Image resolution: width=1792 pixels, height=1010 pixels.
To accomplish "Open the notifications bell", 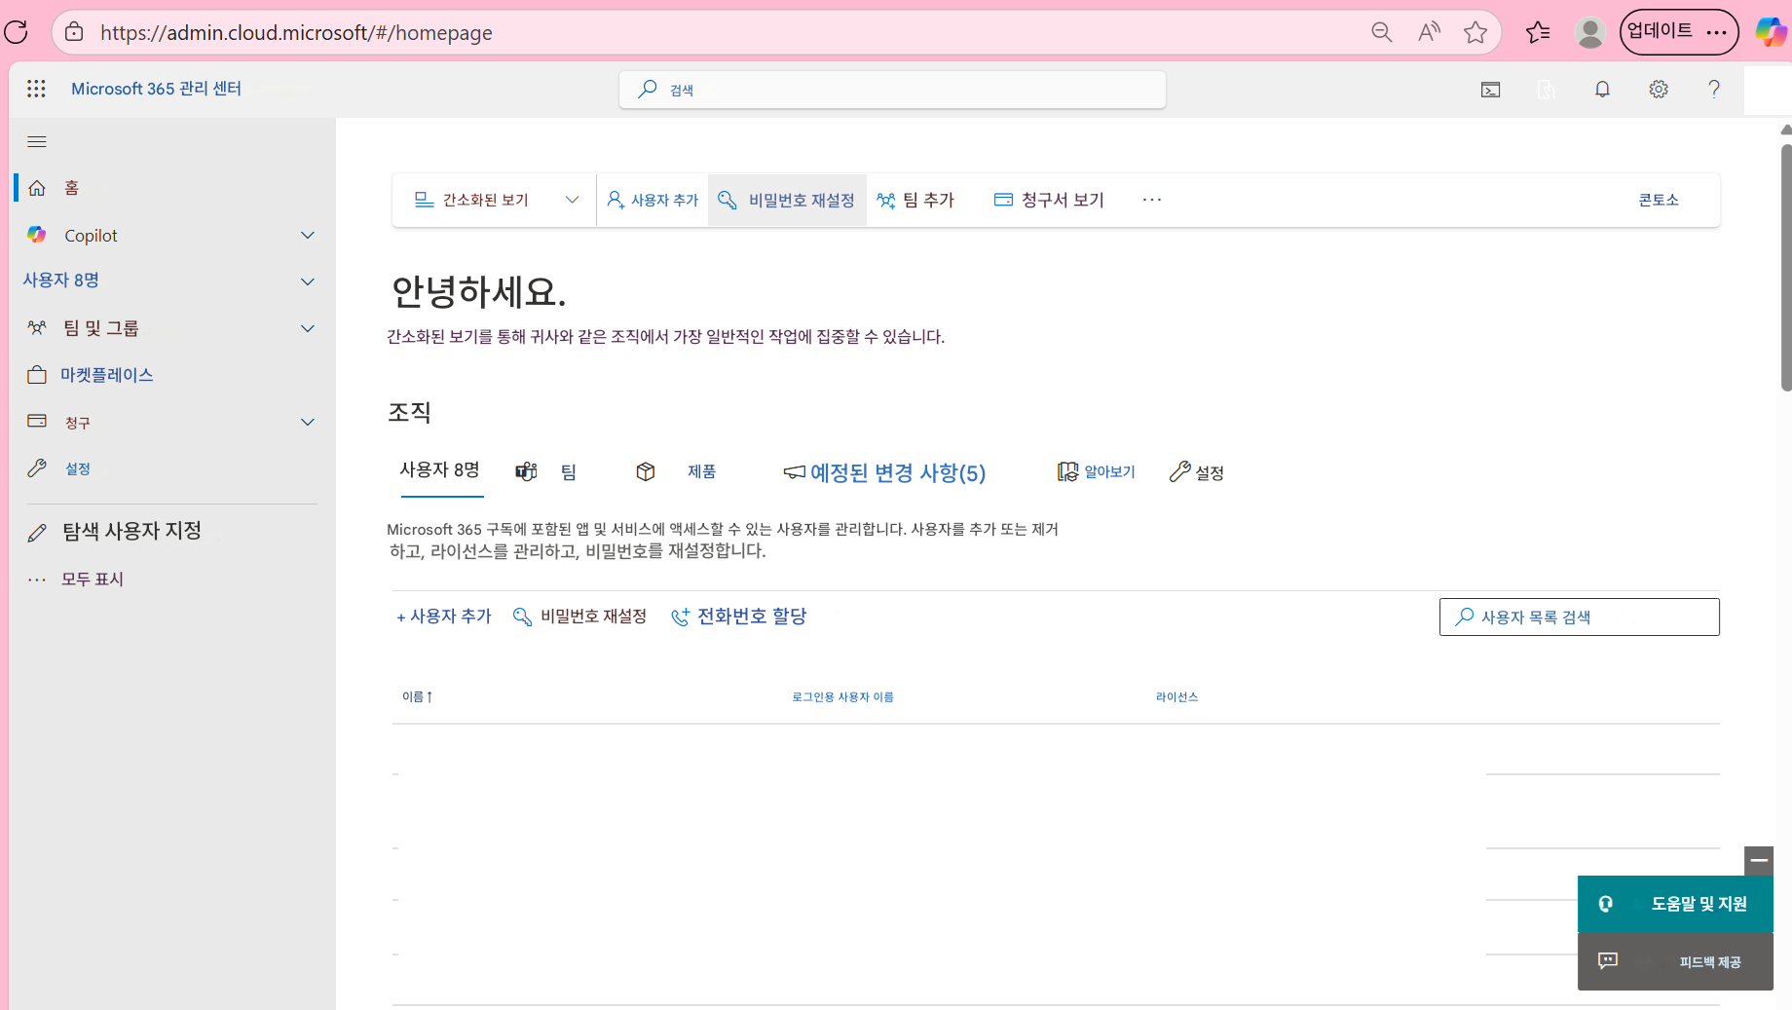I will click(x=1602, y=90).
